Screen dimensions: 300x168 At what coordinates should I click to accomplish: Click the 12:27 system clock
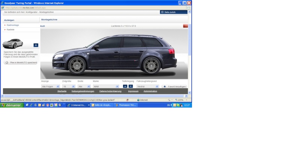pyautogui.click(x=187, y=105)
